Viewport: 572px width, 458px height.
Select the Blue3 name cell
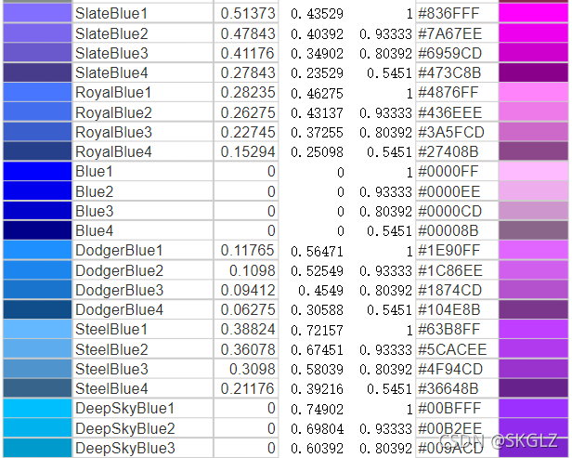pyautogui.click(x=143, y=211)
